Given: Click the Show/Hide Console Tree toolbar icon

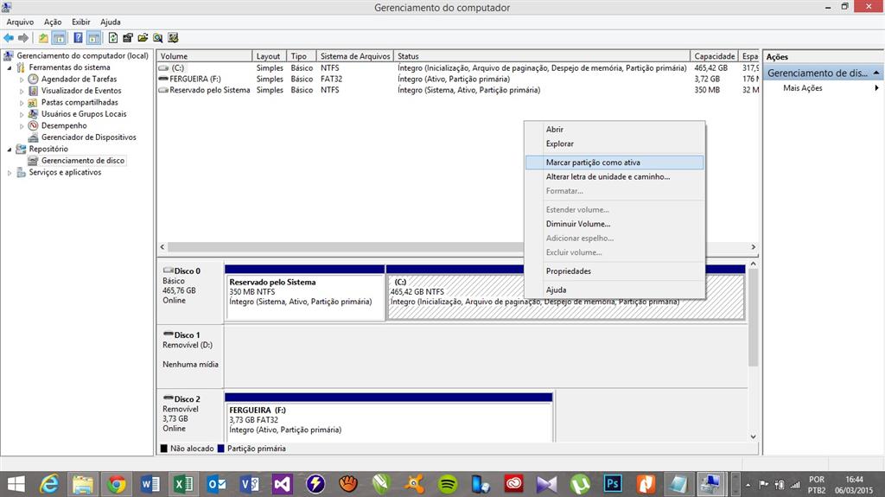Looking at the screenshot, I should [x=59, y=38].
